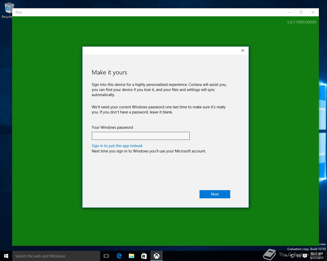Open the Start menu

[6, 256]
